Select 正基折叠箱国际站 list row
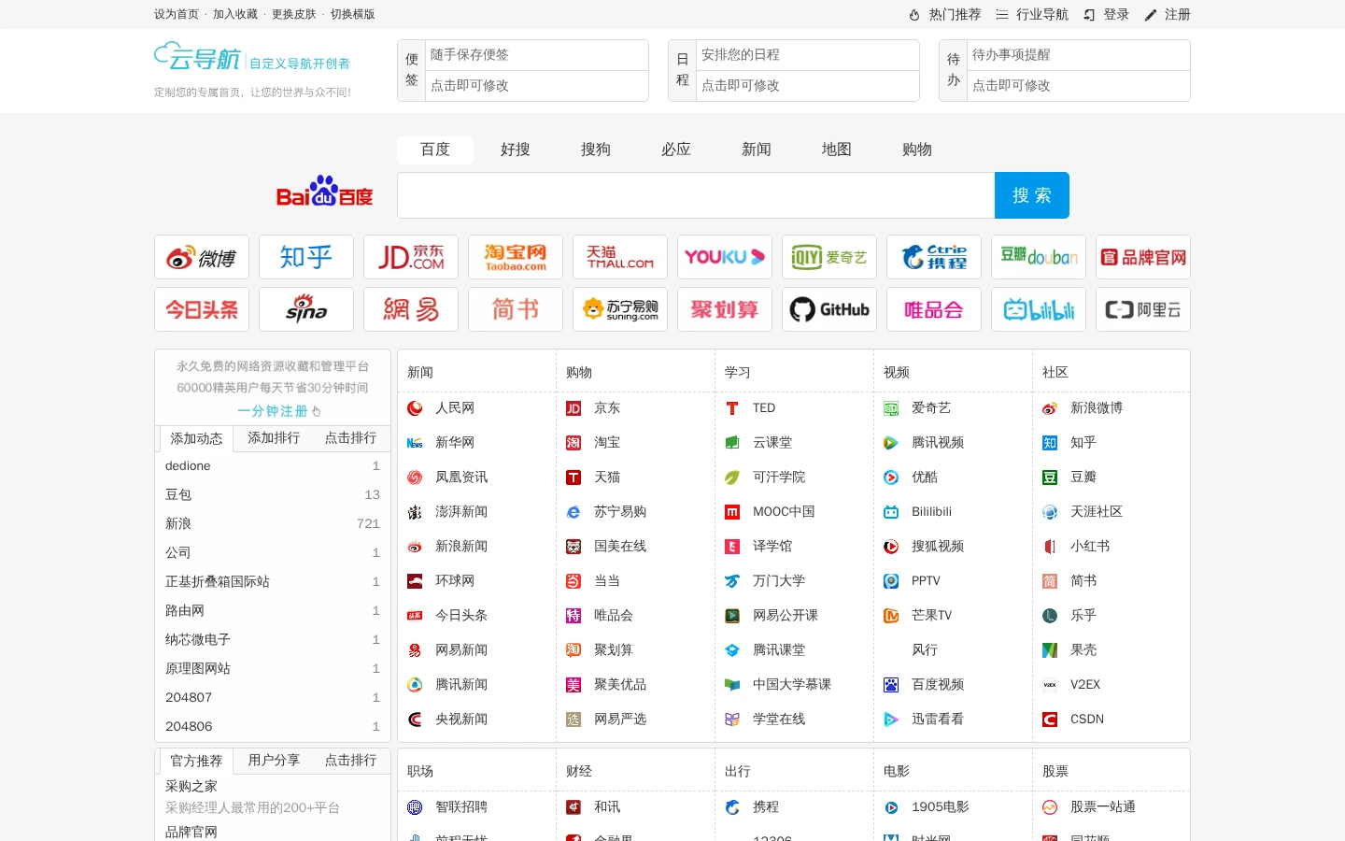 click(x=273, y=581)
